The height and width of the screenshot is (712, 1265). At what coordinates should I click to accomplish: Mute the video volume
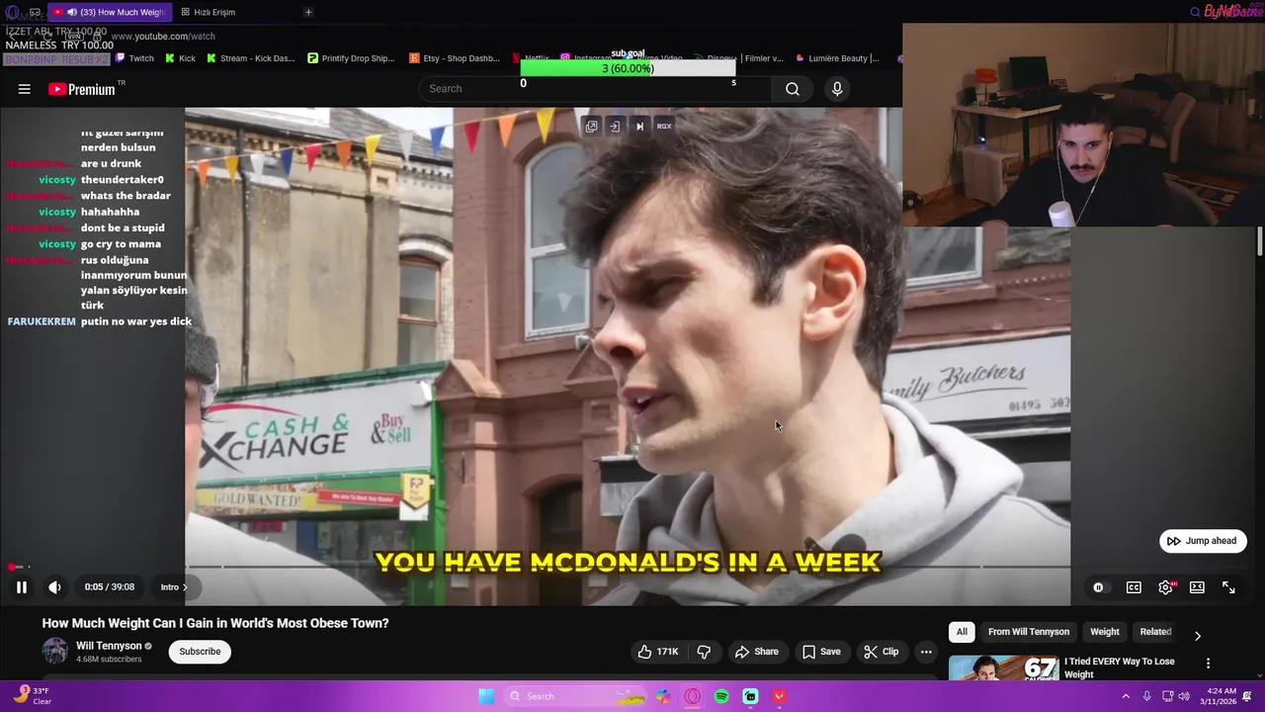tap(54, 587)
